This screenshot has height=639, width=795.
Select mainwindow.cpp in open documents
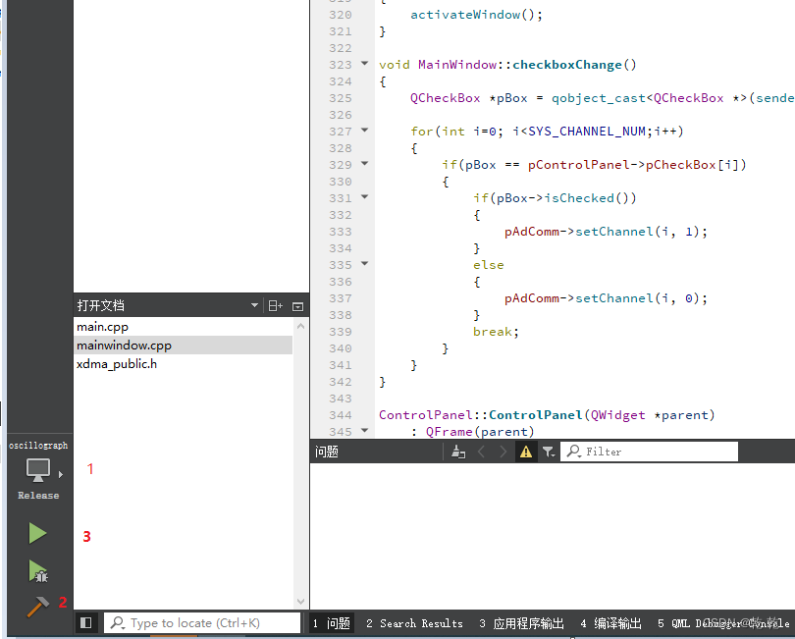pos(183,346)
